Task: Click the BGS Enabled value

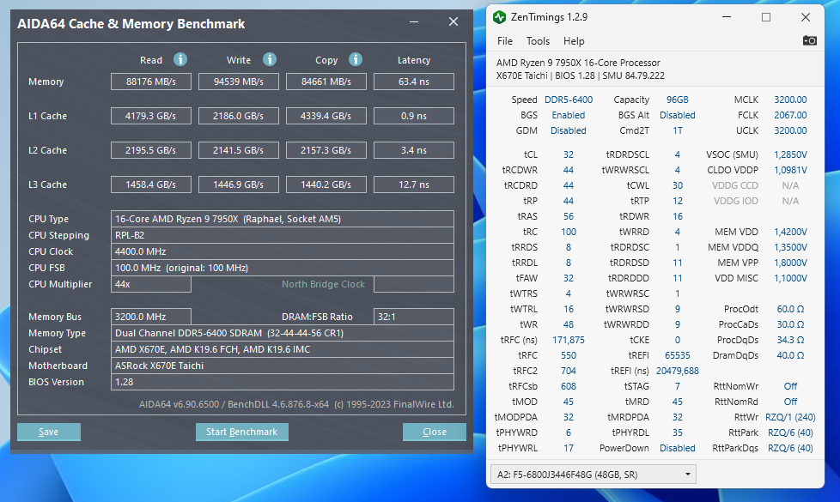Action: 569,115
